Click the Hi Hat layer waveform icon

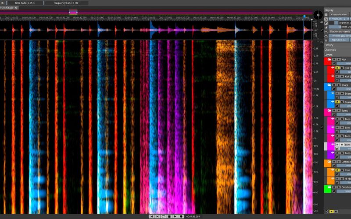[333, 178]
